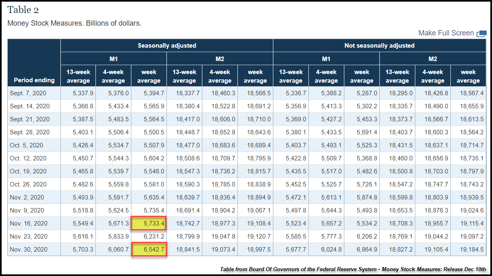This screenshot has width=492, height=276.
Task: Click the Money Stock Measures subtitle text
Action: tap(74, 23)
